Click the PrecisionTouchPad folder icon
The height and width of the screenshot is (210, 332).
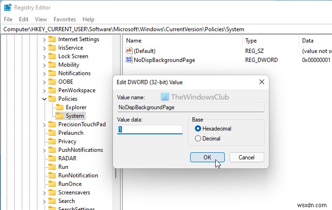click(52, 124)
